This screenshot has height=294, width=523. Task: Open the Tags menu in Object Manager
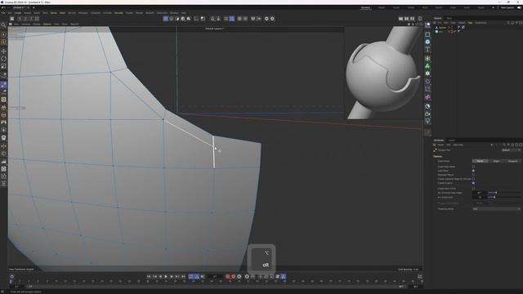coord(470,23)
